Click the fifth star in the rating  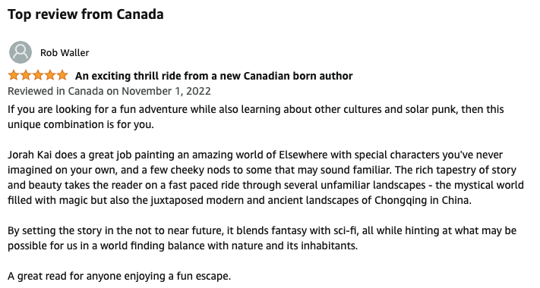[62, 75]
